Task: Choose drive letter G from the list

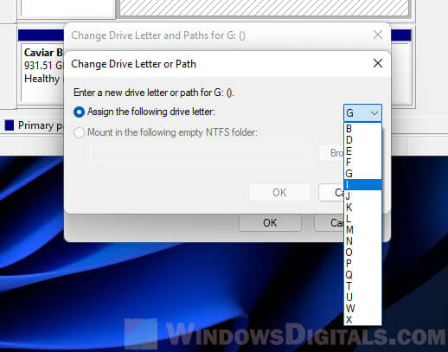Action: 362,174
